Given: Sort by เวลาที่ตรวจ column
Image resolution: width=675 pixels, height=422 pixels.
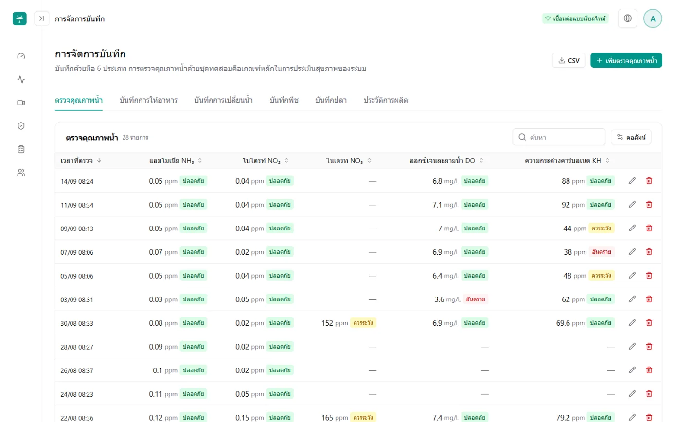Looking at the screenshot, I should pyautogui.click(x=81, y=160).
